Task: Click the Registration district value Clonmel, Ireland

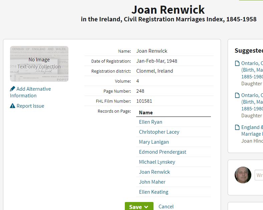Action: [155, 71]
